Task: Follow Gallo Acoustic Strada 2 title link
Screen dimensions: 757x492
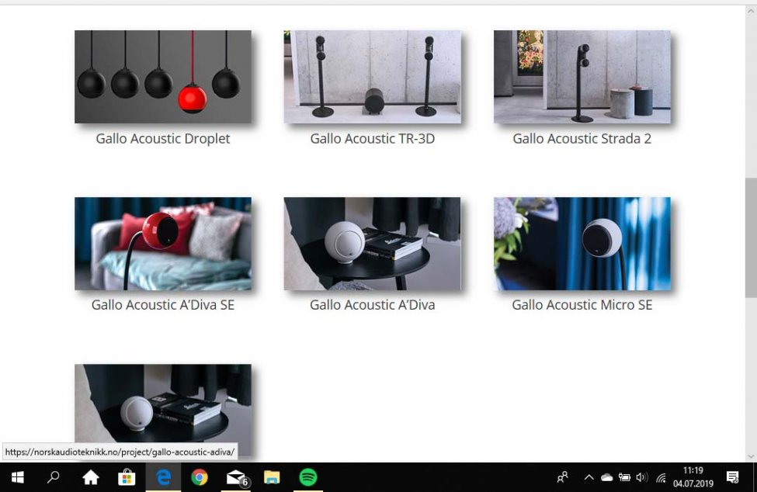Action: [x=582, y=139]
